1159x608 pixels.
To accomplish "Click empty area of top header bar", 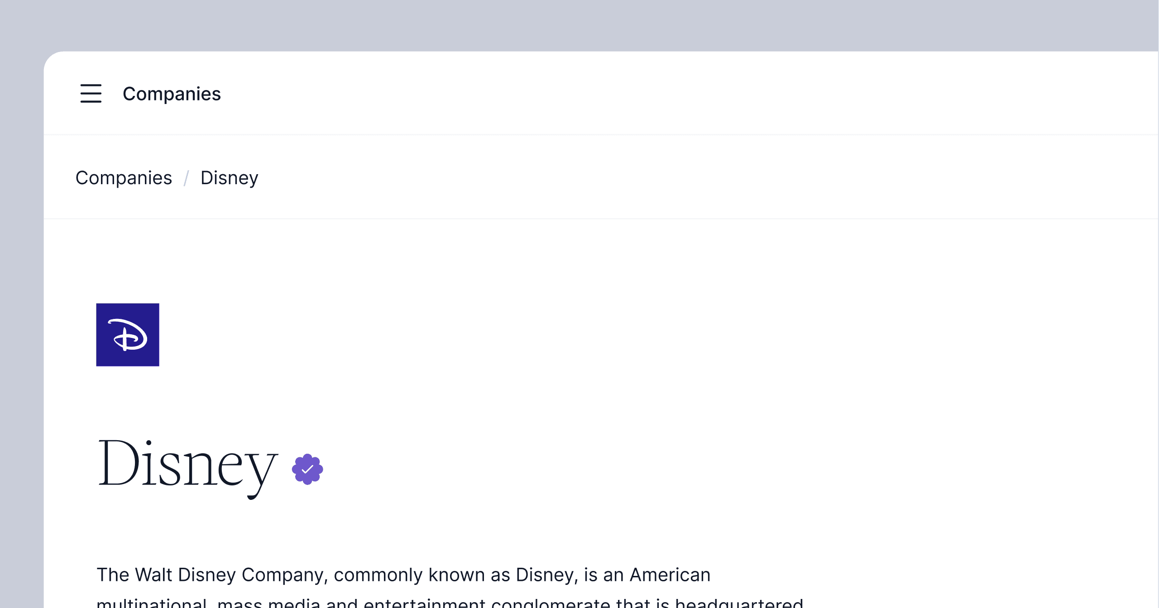I will click(679, 94).
